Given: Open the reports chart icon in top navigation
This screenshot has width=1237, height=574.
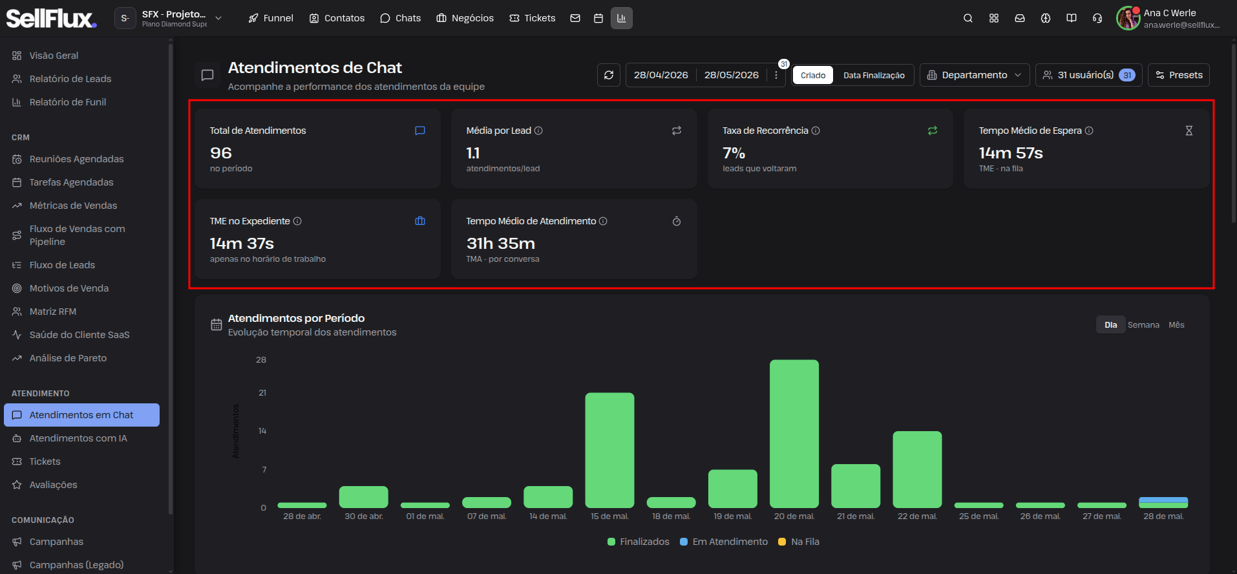Looking at the screenshot, I should 622,18.
